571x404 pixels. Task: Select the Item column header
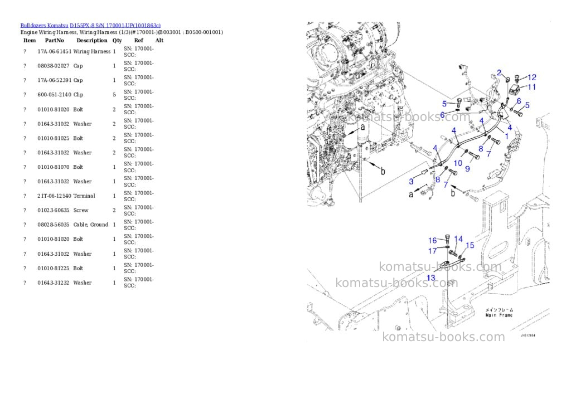pyautogui.click(x=30, y=40)
